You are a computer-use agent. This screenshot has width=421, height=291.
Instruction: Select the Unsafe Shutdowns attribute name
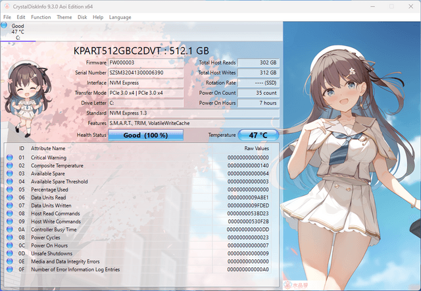[51, 253]
